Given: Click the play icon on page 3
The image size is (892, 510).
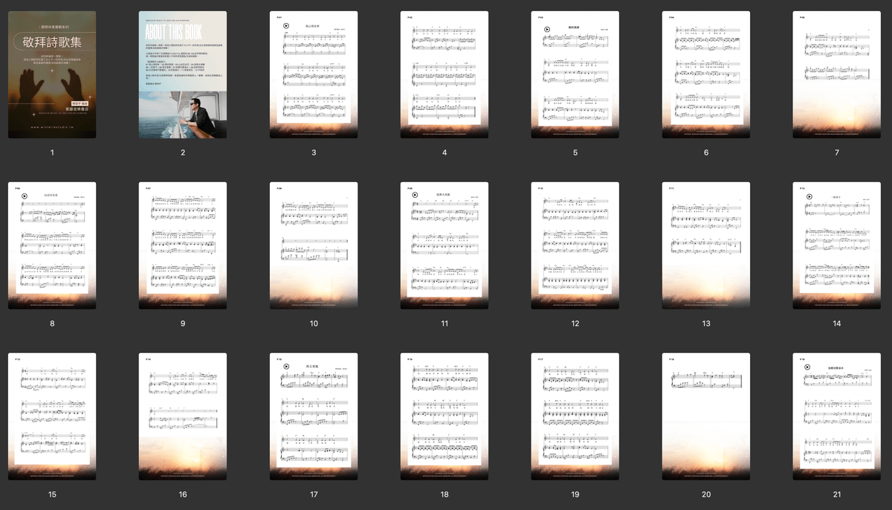Looking at the screenshot, I should point(285,25).
